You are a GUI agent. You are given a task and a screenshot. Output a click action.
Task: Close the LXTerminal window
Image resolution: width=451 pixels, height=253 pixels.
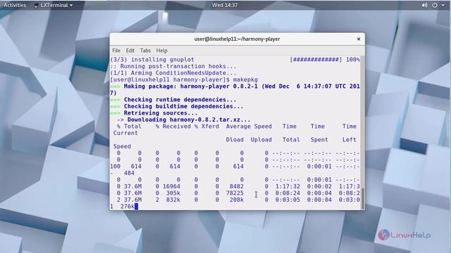[x=359, y=39]
